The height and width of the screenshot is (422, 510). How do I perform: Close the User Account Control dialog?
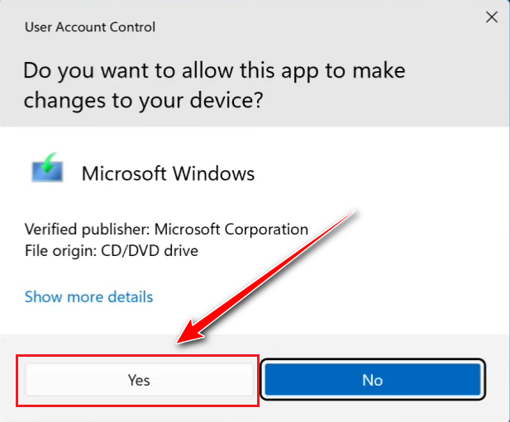491,17
